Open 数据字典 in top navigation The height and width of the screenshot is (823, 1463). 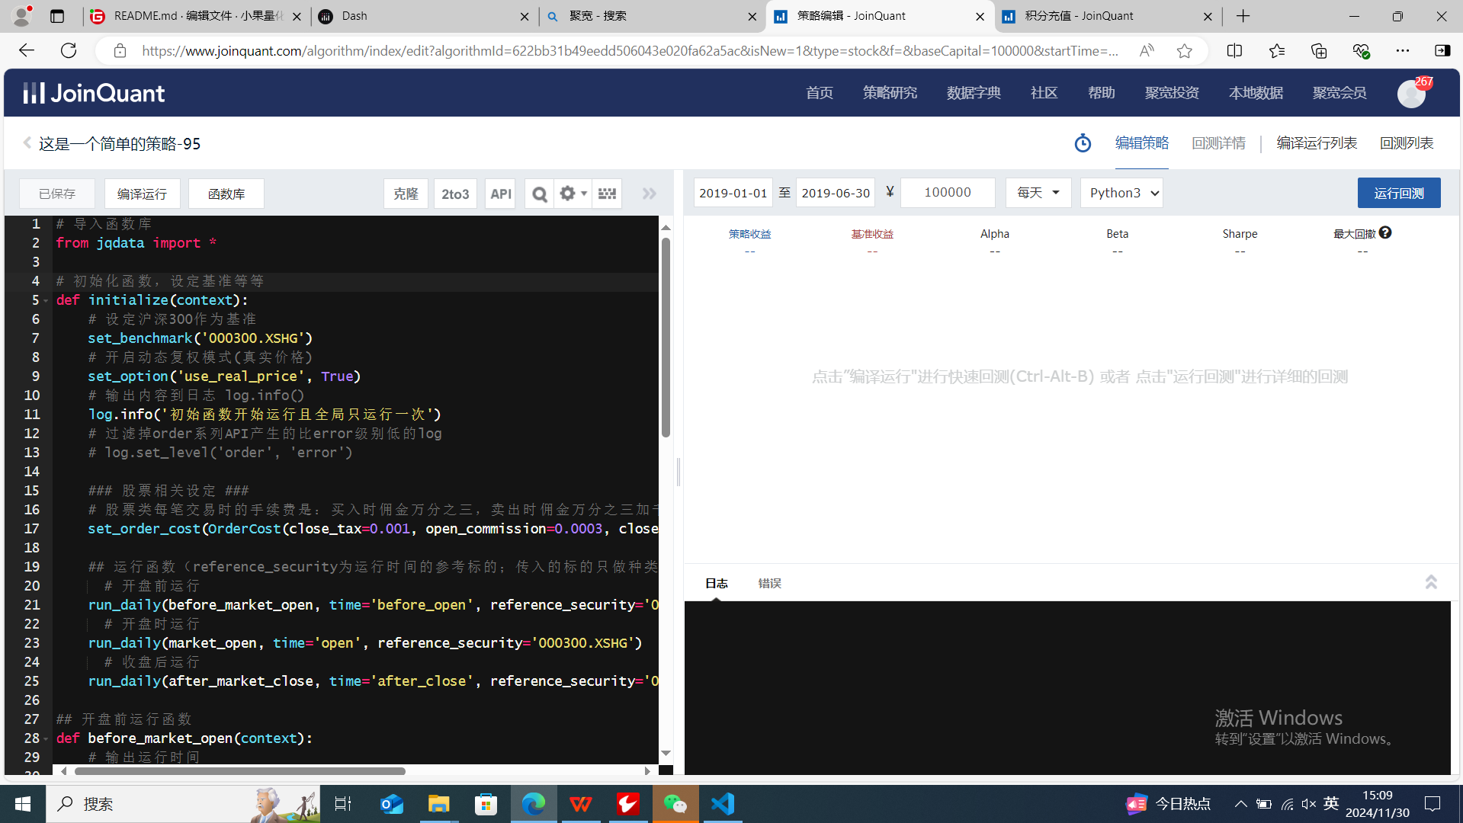tap(974, 93)
